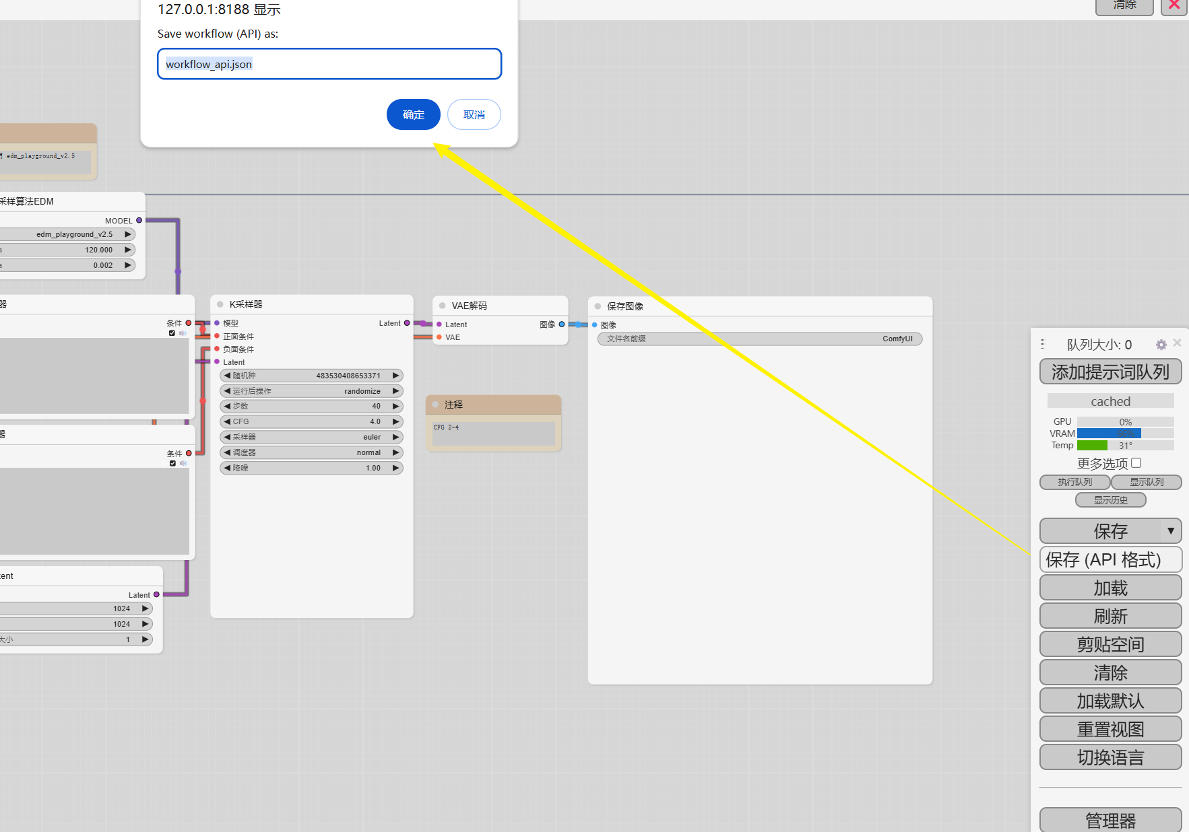Increase 降噪 denoise with right arrow
The image size is (1189, 832).
[x=396, y=468]
